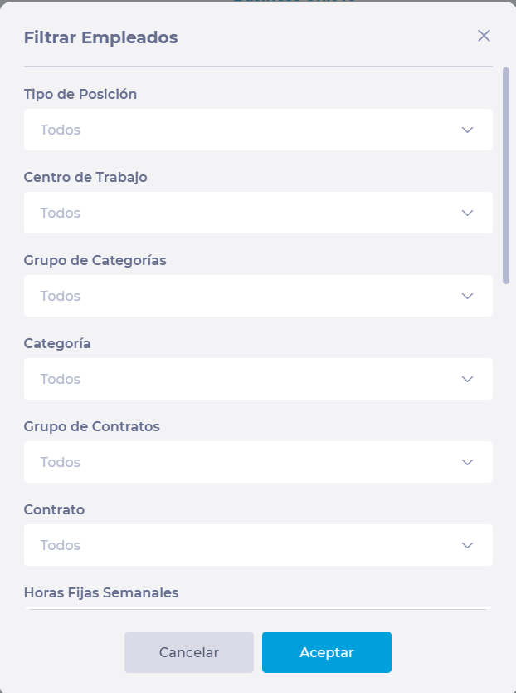Click the chevron arrow on the Categoría field

tap(467, 379)
